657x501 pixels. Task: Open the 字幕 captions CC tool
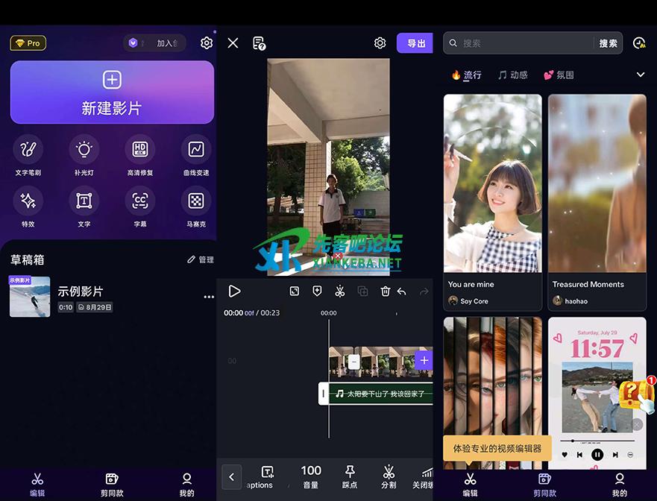tap(139, 201)
